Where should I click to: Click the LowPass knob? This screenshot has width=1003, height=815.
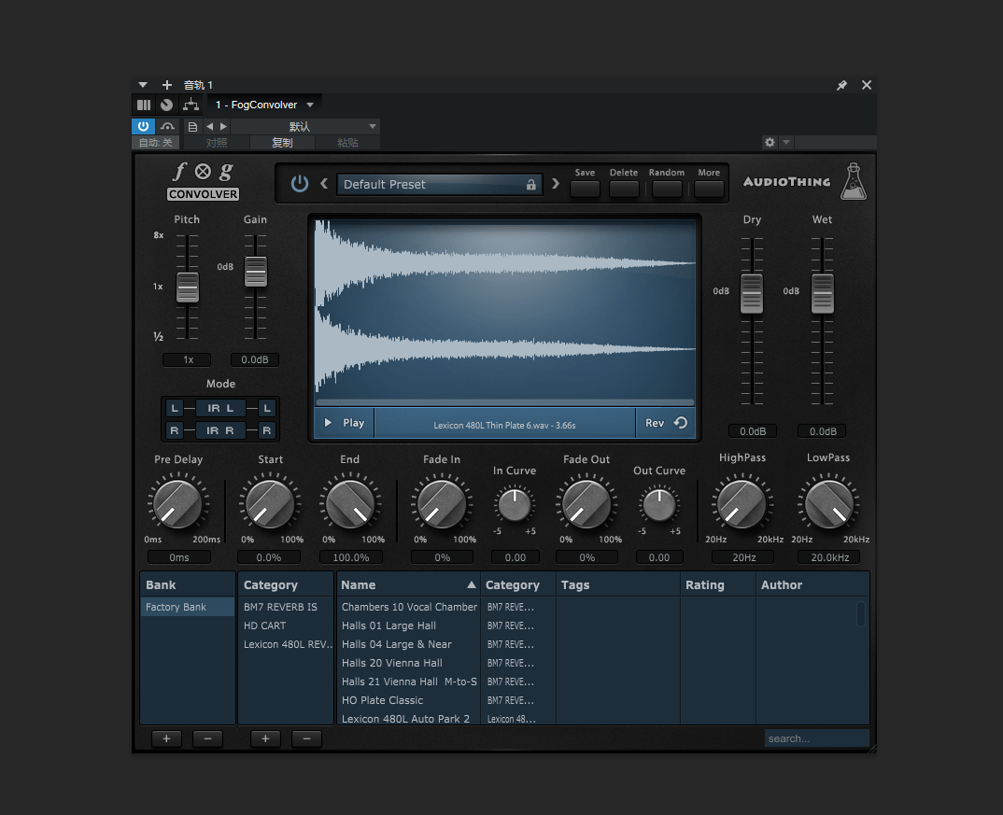pos(828,504)
